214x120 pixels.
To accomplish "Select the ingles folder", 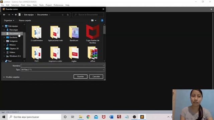I will 74,54.
